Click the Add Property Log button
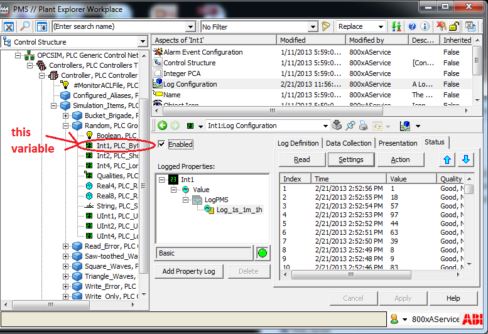488x334 pixels. [188, 271]
